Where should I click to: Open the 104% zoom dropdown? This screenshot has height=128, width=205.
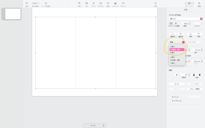[36, 3]
